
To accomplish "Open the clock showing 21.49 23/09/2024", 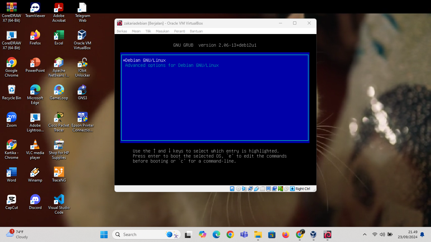I will pyautogui.click(x=408, y=234).
